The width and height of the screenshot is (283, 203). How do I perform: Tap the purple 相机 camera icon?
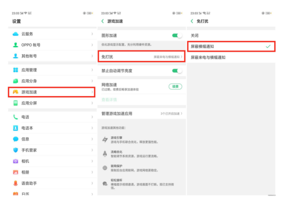click(x=15, y=161)
